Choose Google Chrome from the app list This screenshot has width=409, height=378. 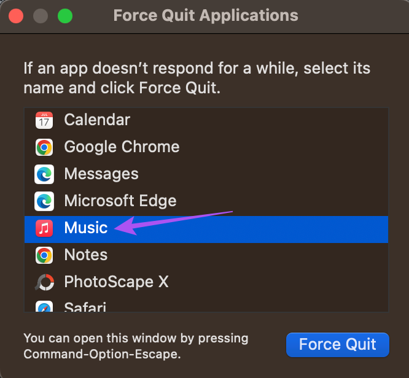206,147
